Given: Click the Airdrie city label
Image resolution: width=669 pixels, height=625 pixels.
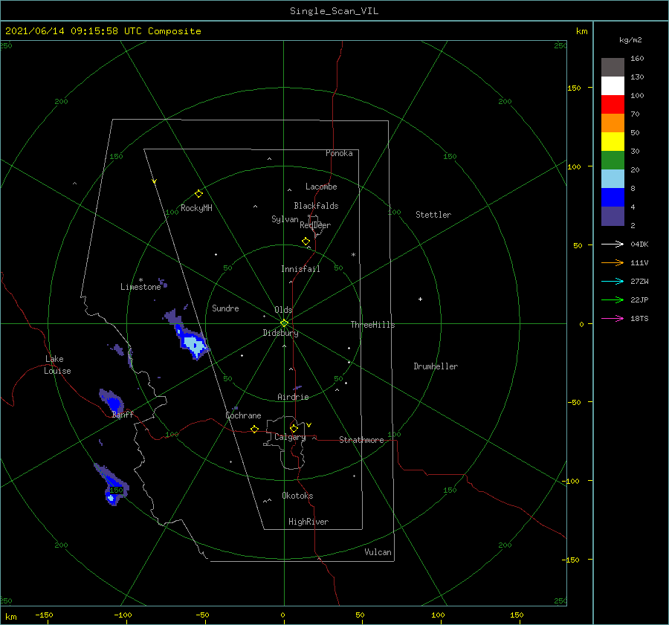Looking at the screenshot, I should [x=293, y=397].
